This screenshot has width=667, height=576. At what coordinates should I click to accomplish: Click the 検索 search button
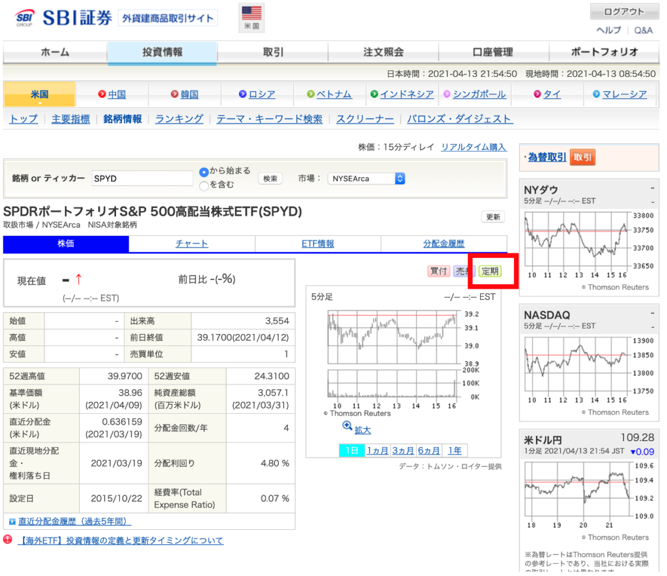(x=270, y=179)
